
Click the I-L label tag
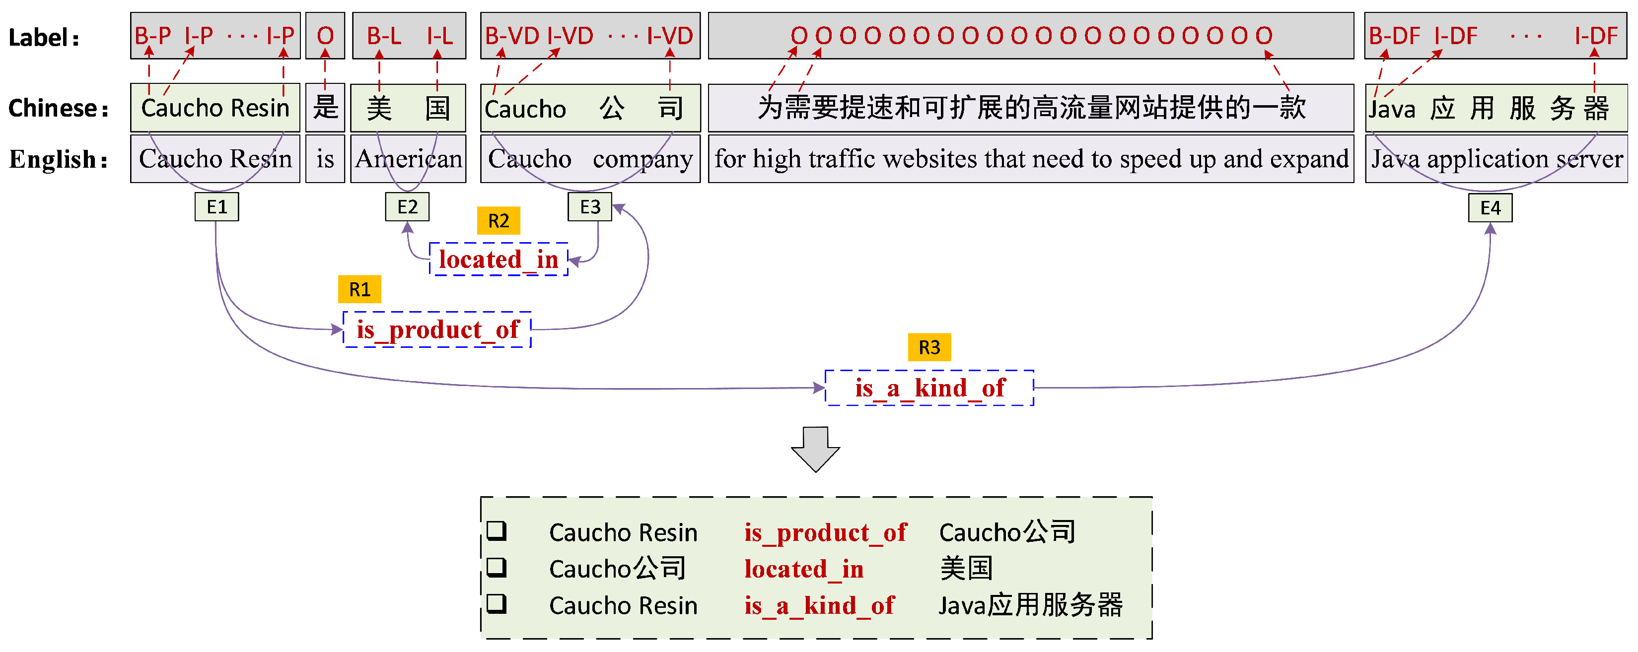(439, 36)
